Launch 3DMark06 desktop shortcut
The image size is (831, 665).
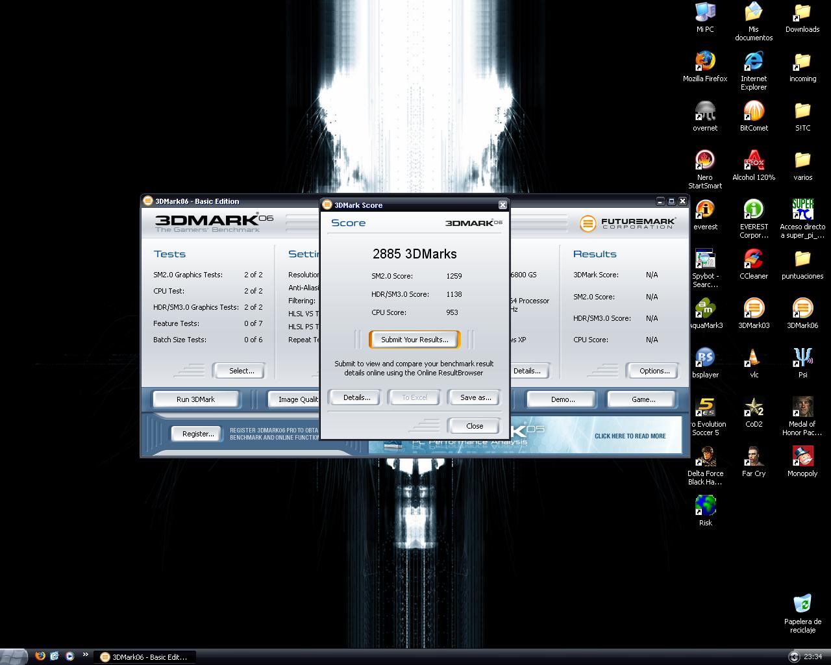(x=802, y=313)
